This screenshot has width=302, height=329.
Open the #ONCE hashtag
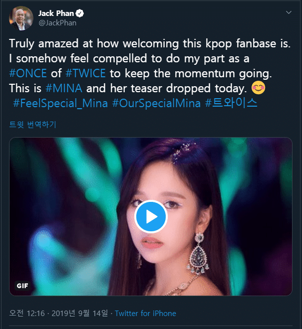(x=28, y=73)
